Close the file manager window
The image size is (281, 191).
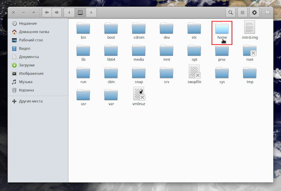14,13
